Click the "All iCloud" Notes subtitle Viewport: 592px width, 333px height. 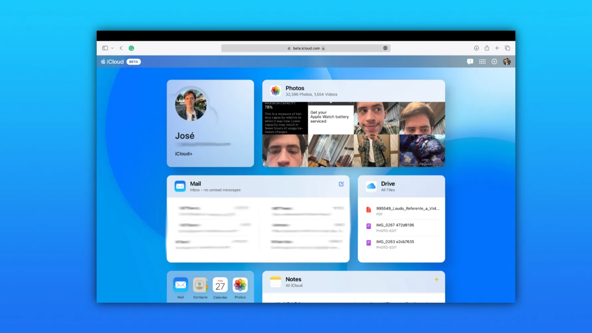294,285
